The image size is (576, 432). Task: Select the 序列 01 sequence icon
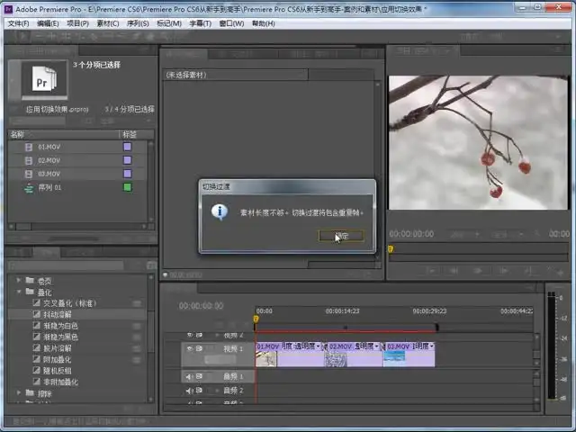[28, 187]
